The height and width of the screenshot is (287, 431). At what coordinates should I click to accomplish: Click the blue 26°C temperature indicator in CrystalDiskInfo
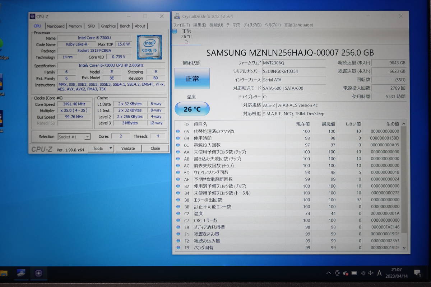pyautogui.click(x=192, y=109)
